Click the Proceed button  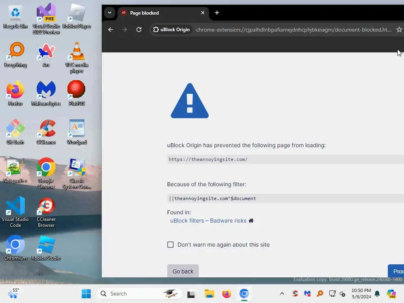396,271
